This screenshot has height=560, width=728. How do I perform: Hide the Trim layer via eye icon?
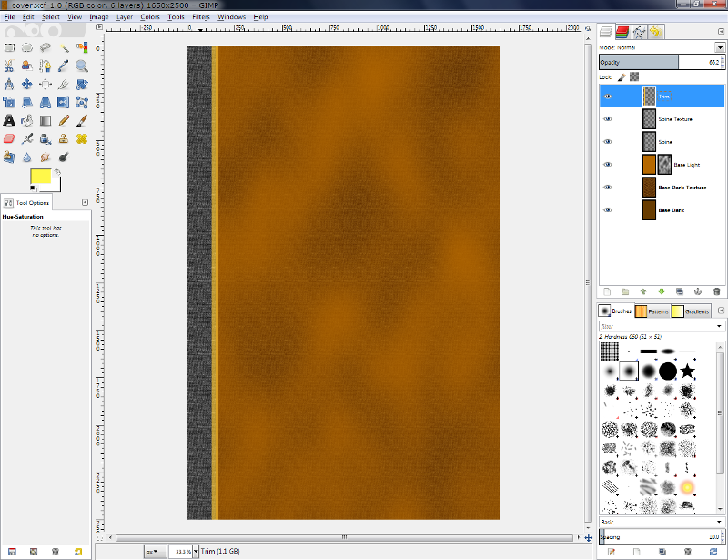[608, 97]
